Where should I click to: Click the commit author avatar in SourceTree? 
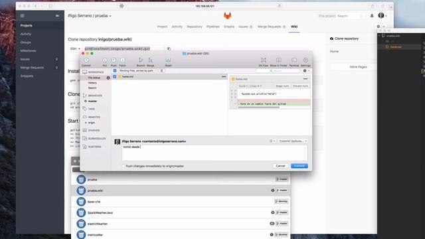[118, 141]
